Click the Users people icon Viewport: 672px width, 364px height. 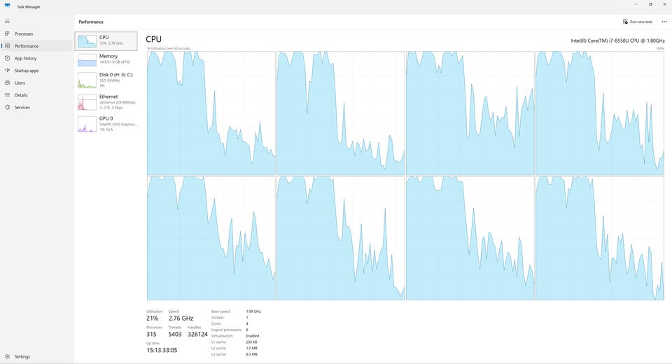[7, 83]
